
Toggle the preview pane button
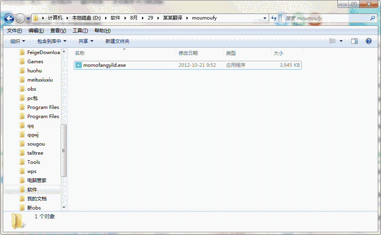[354, 41]
